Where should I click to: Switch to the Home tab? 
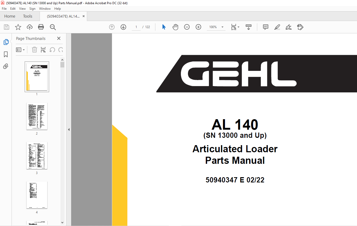tap(10, 16)
